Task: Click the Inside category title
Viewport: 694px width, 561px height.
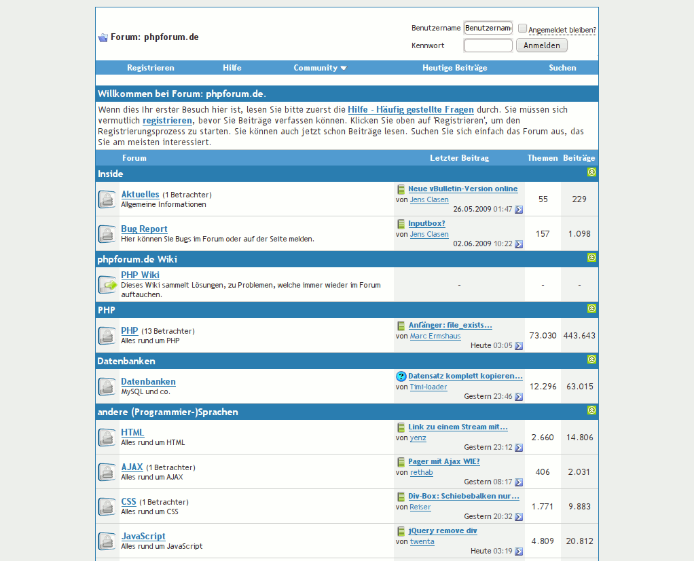Action: click(x=110, y=174)
